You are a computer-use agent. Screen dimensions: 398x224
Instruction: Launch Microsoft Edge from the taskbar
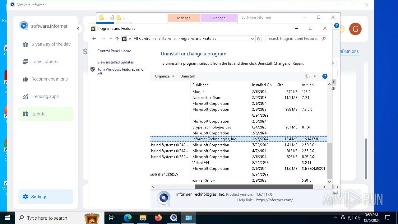click(x=128, y=218)
